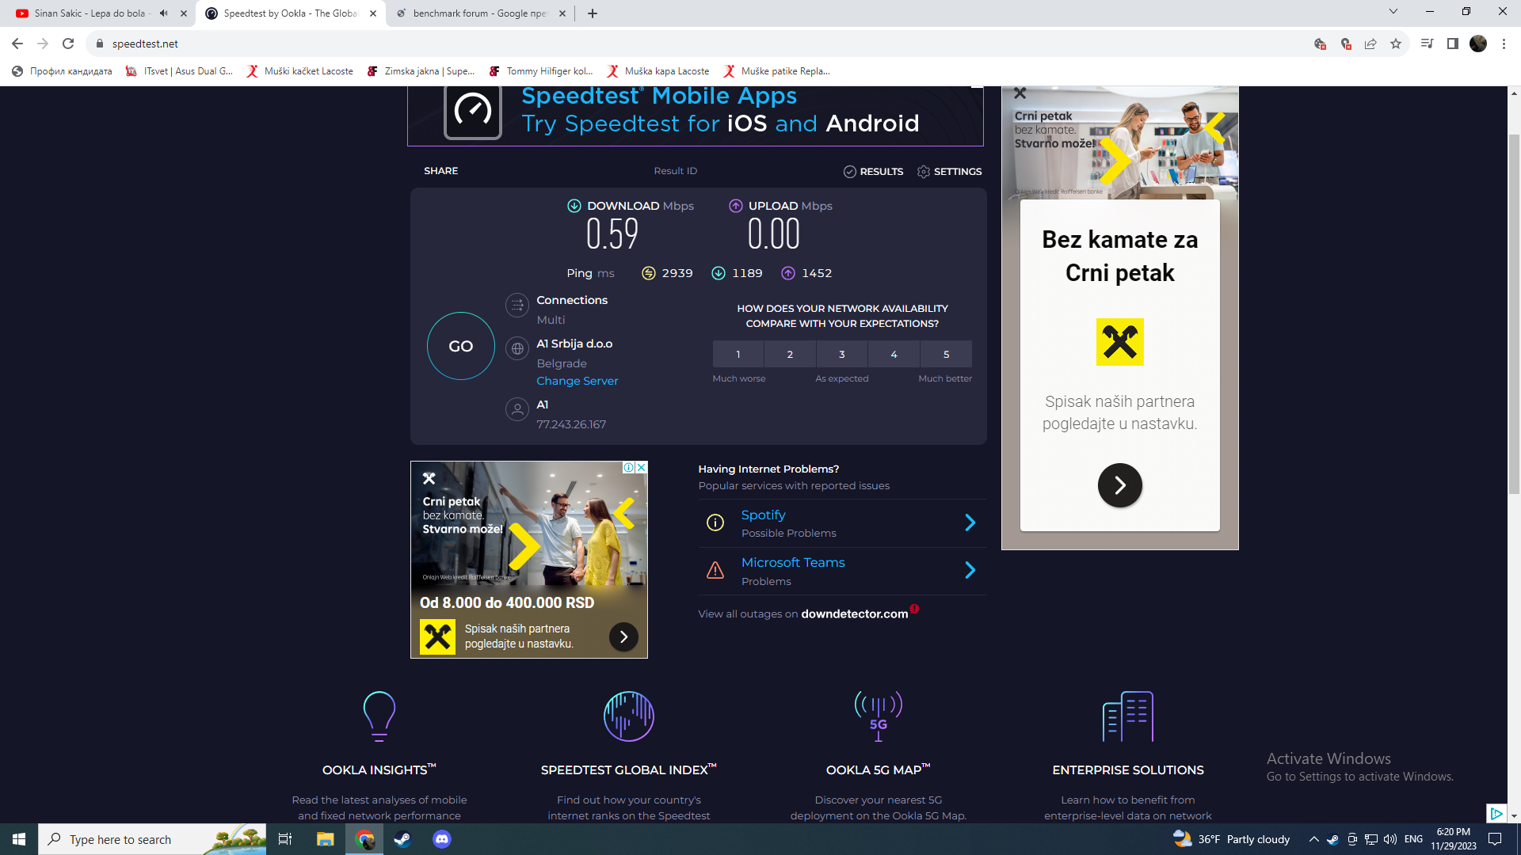Click the Speedtest Mobile Apps banner
Viewport: 1521px width, 855px height.
[696, 116]
